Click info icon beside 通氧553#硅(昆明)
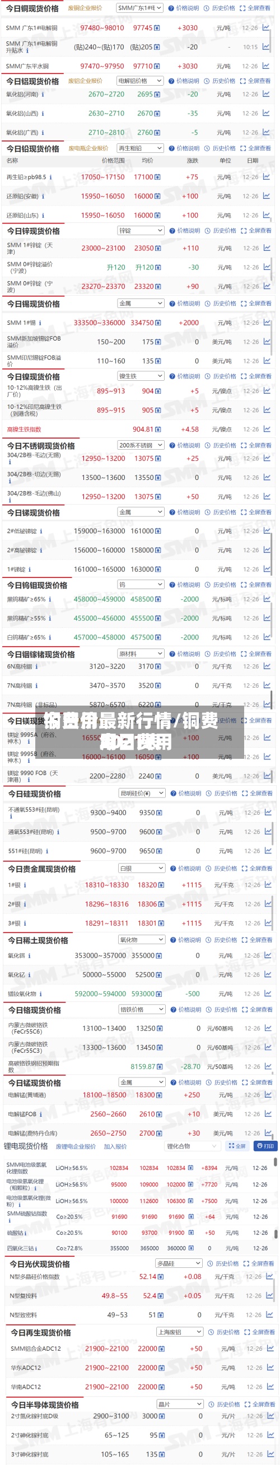Screen dimensions: 280x1465 point(58,832)
